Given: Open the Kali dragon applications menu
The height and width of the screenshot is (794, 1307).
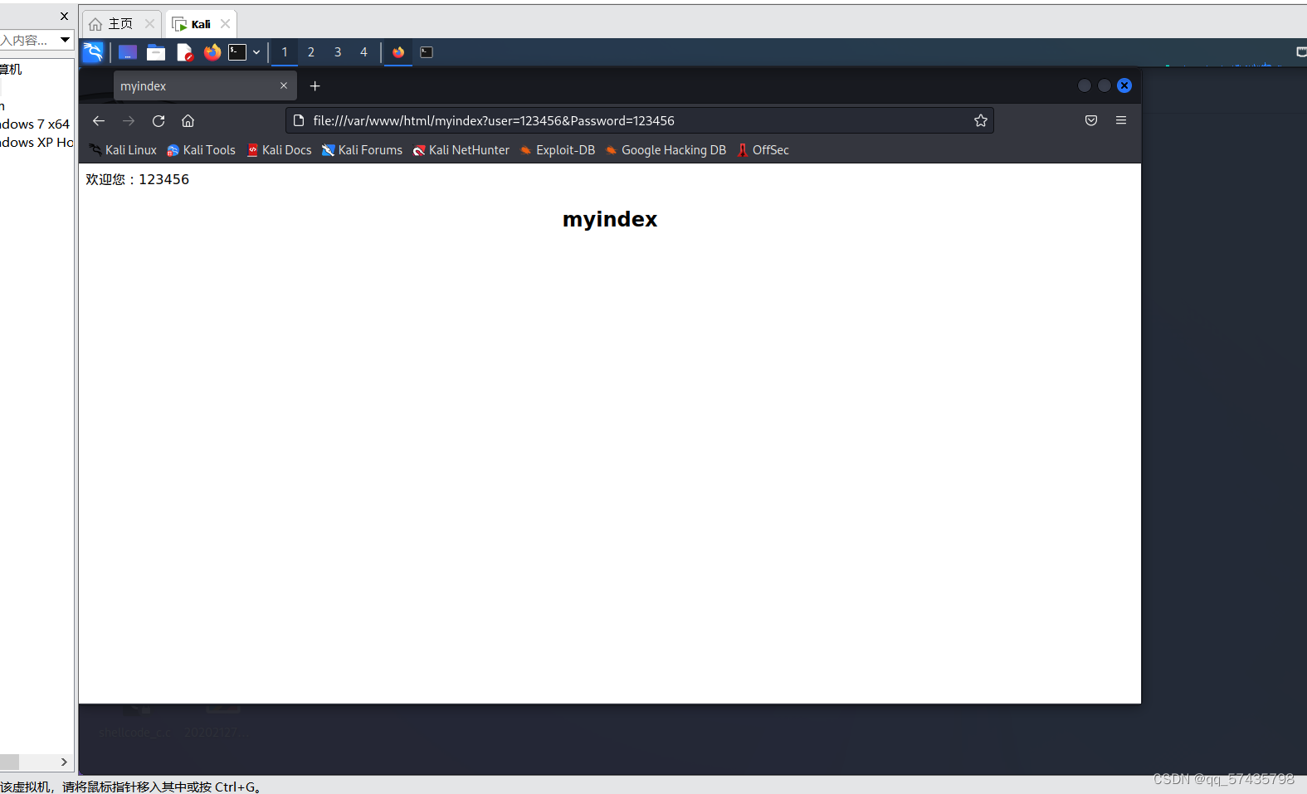Looking at the screenshot, I should tap(93, 52).
